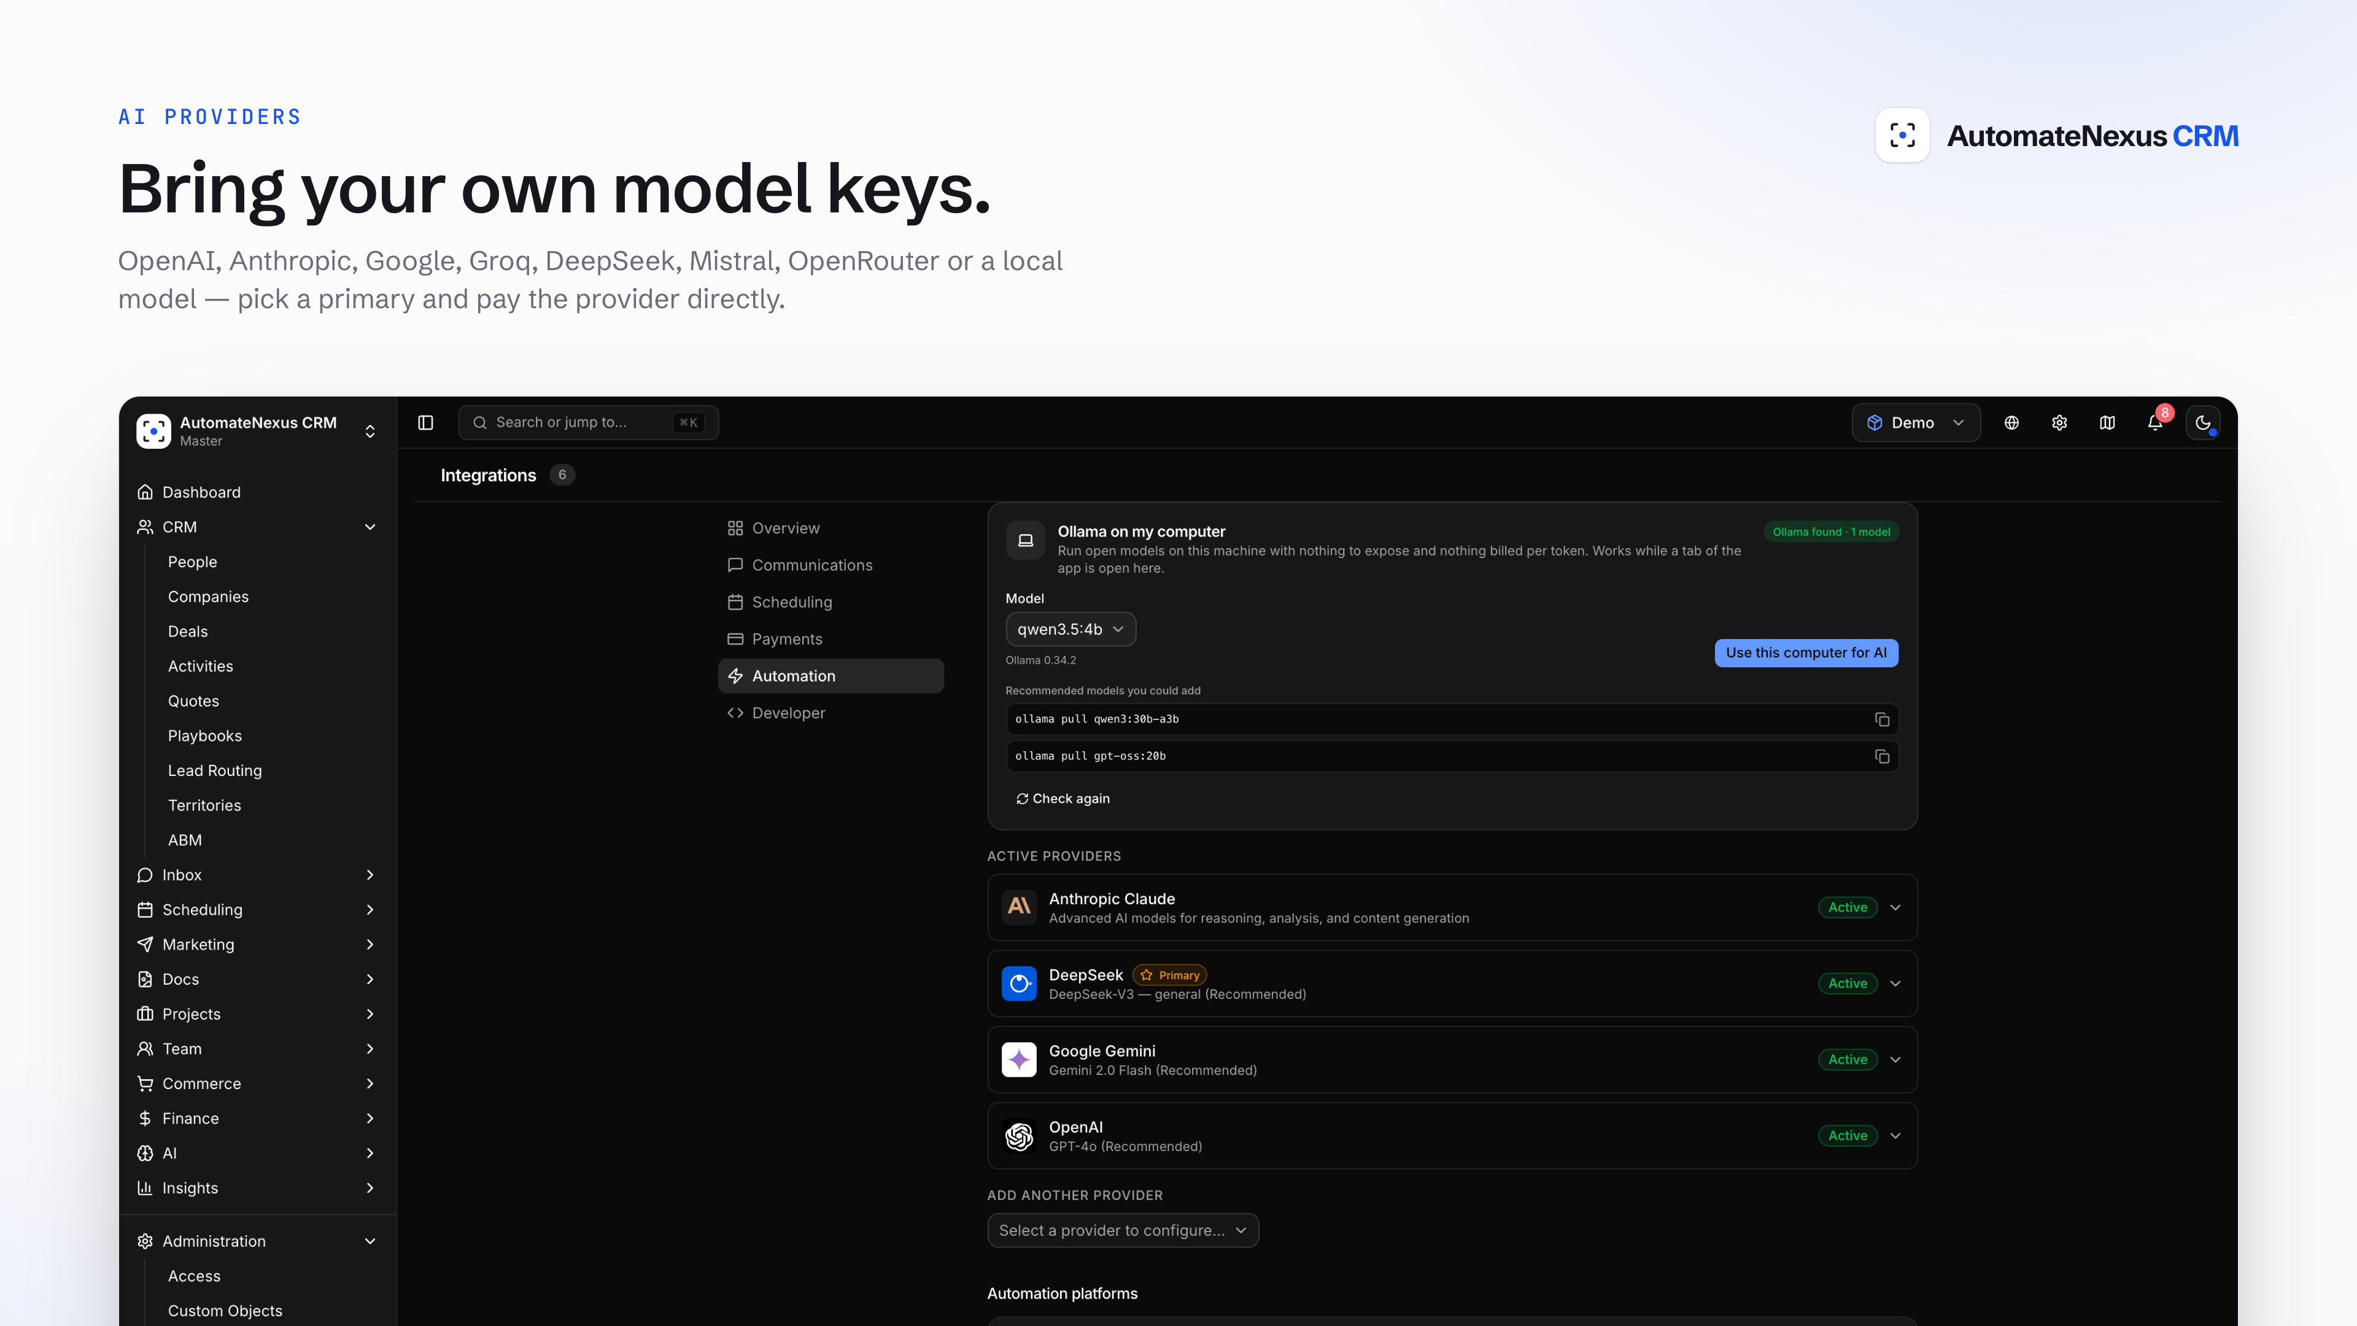Open Territories in the sidebar
Image resolution: width=2357 pixels, height=1326 pixels.
coord(204,805)
